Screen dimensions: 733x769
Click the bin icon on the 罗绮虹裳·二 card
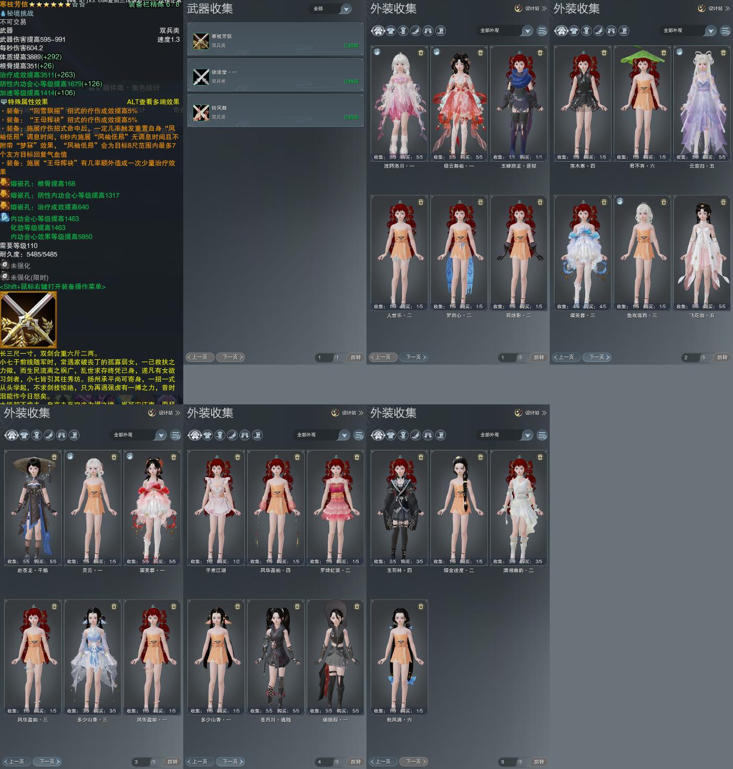[x=357, y=457]
